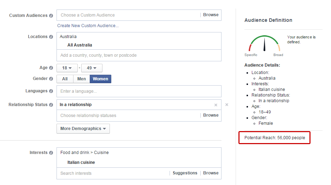The image size is (331, 185).
Task: Select Men as the gender
Action: (x=82, y=79)
